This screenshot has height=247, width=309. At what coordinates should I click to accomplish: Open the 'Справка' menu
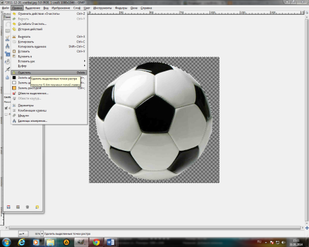pyautogui.click(x=146, y=8)
